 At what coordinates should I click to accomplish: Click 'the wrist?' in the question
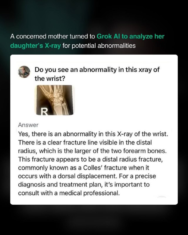50,78
